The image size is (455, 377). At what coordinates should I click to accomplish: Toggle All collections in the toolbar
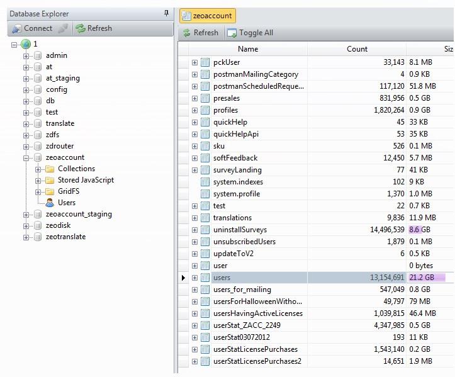250,33
